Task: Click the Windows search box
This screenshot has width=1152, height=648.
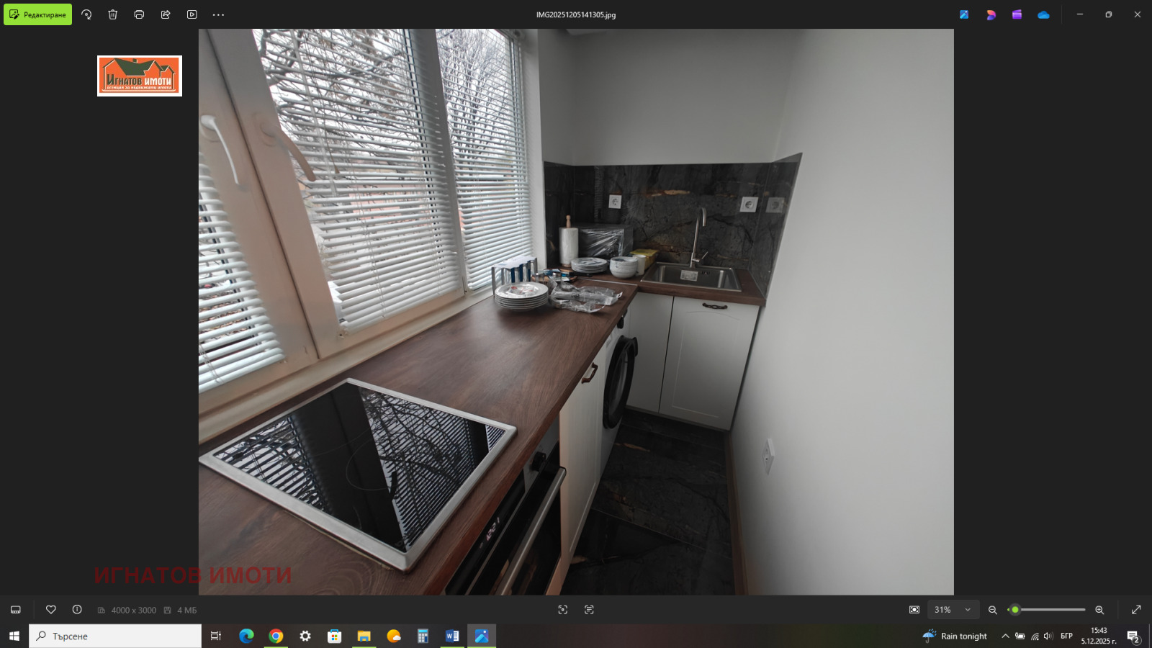Action: tap(115, 636)
